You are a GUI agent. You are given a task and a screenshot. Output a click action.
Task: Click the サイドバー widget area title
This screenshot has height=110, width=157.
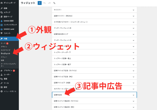pyautogui.click(x=58, y=10)
